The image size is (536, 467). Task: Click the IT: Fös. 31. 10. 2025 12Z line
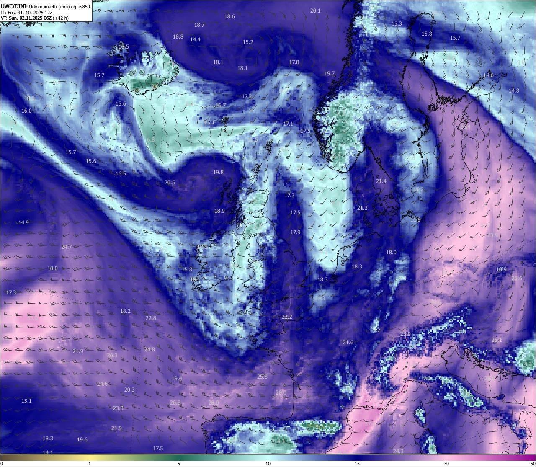(x=27, y=13)
